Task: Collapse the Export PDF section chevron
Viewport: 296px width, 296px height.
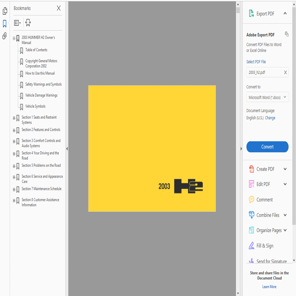Action: tap(285, 13)
